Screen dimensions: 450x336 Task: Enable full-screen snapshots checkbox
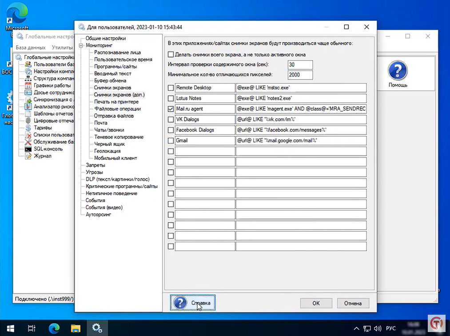[171, 54]
